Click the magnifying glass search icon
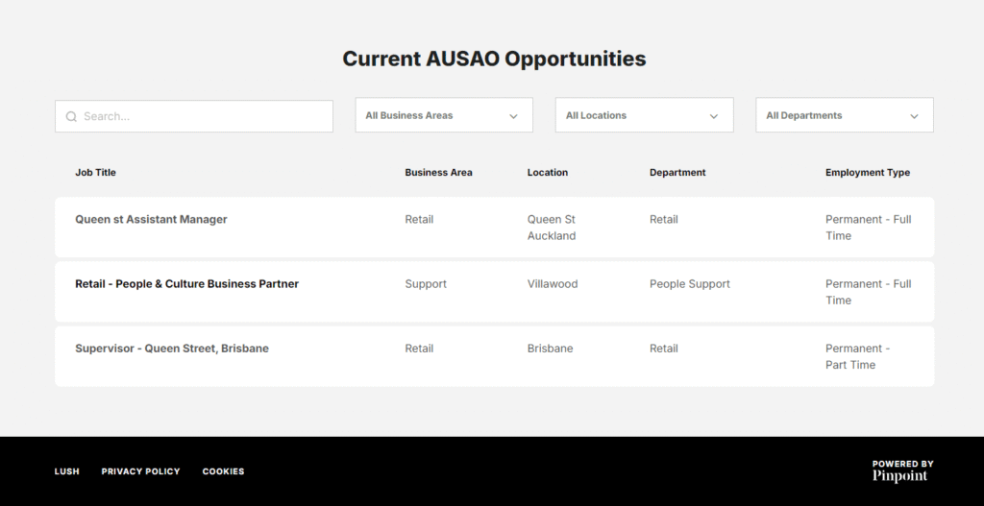Image resolution: width=984 pixels, height=506 pixels. [71, 117]
